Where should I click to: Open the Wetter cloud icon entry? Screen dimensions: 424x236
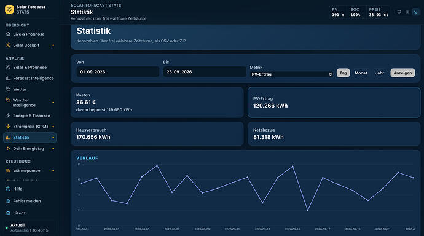pyautogui.click(x=29, y=89)
